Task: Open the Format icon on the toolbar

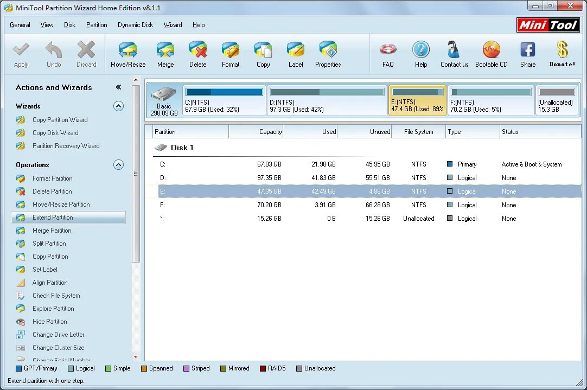Action: coord(230,53)
